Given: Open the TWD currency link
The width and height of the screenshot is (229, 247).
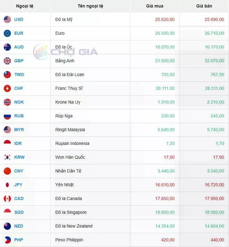Looking at the screenshot, I should tap(19, 75).
